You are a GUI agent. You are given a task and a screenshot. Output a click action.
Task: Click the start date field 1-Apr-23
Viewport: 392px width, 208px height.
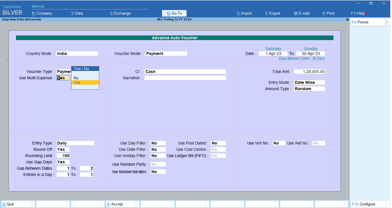(273, 54)
